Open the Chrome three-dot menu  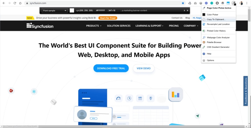pos(247,3)
